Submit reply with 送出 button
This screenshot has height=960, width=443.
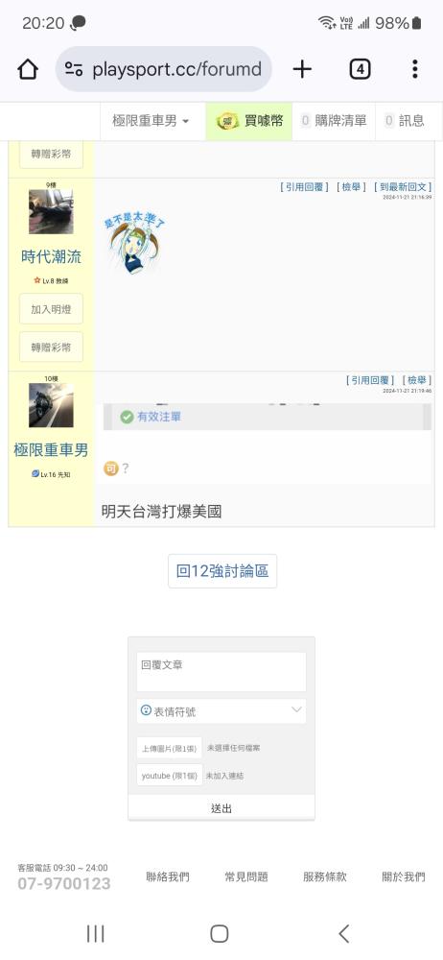(x=221, y=808)
